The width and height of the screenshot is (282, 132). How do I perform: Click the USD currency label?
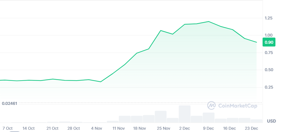271,121
